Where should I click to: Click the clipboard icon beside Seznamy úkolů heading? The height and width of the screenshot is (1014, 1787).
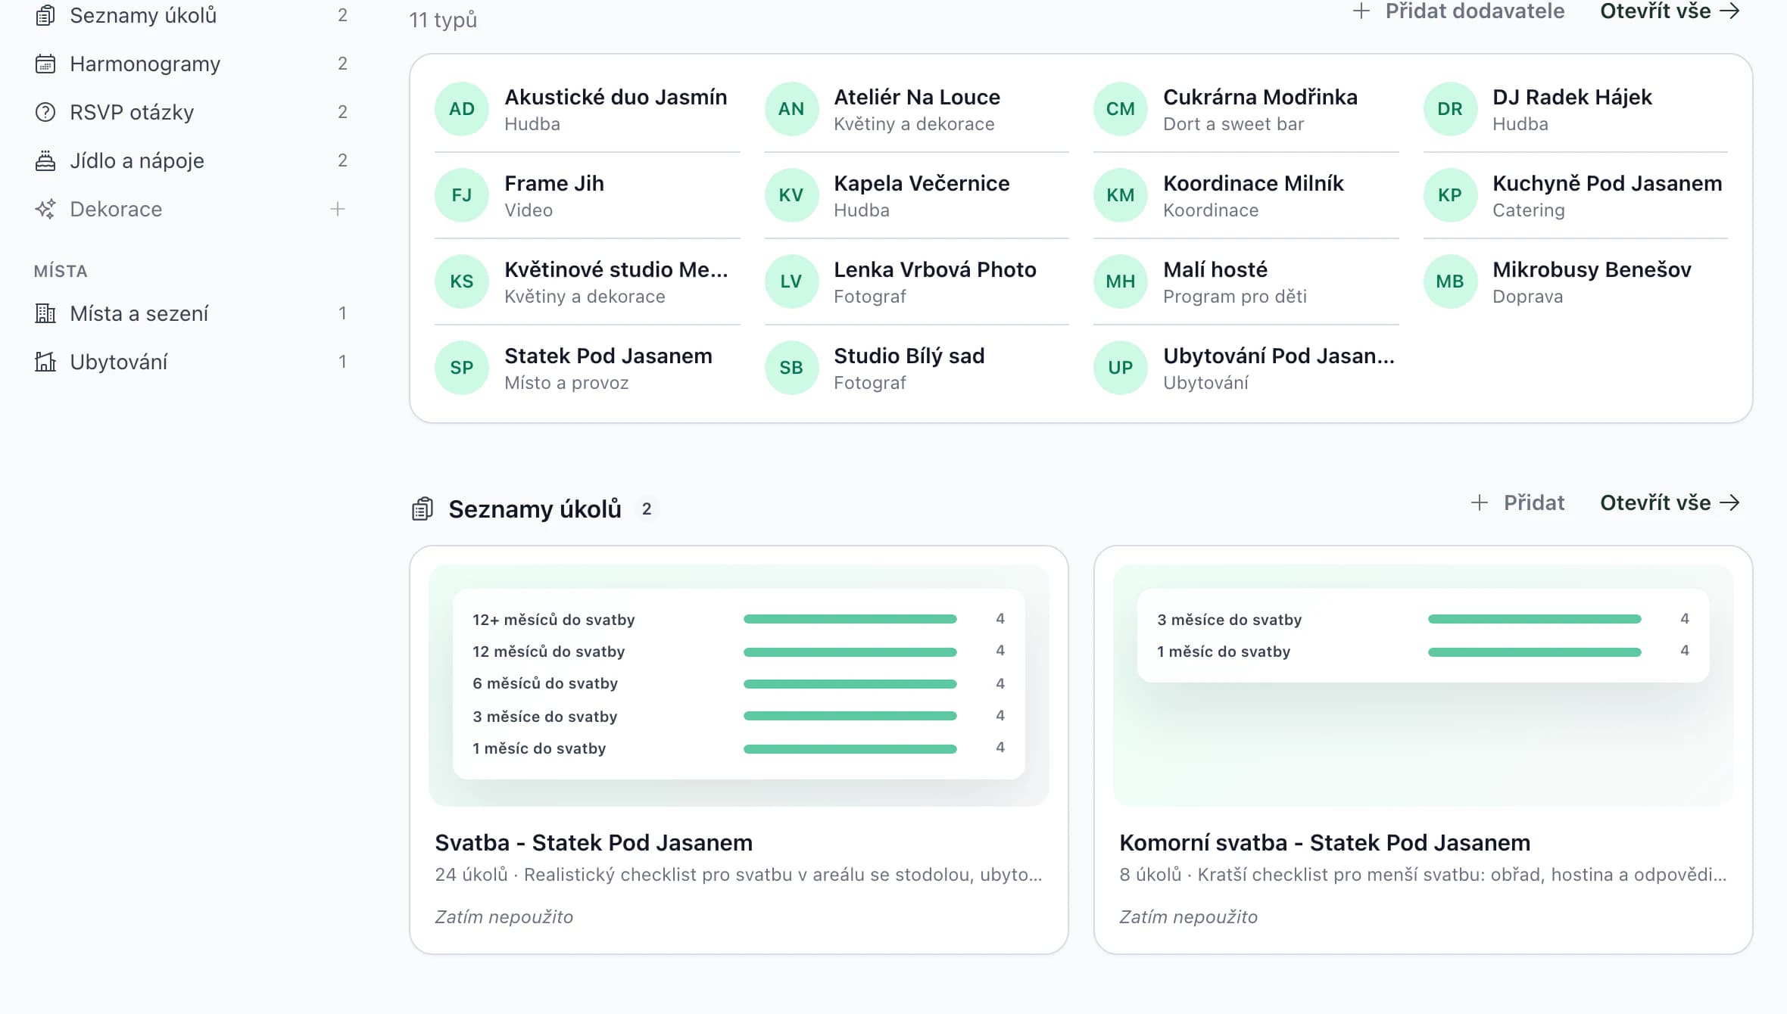click(x=423, y=509)
